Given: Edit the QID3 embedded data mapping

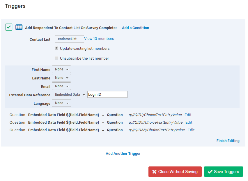Looking at the screenshot, I should pos(189,122).
